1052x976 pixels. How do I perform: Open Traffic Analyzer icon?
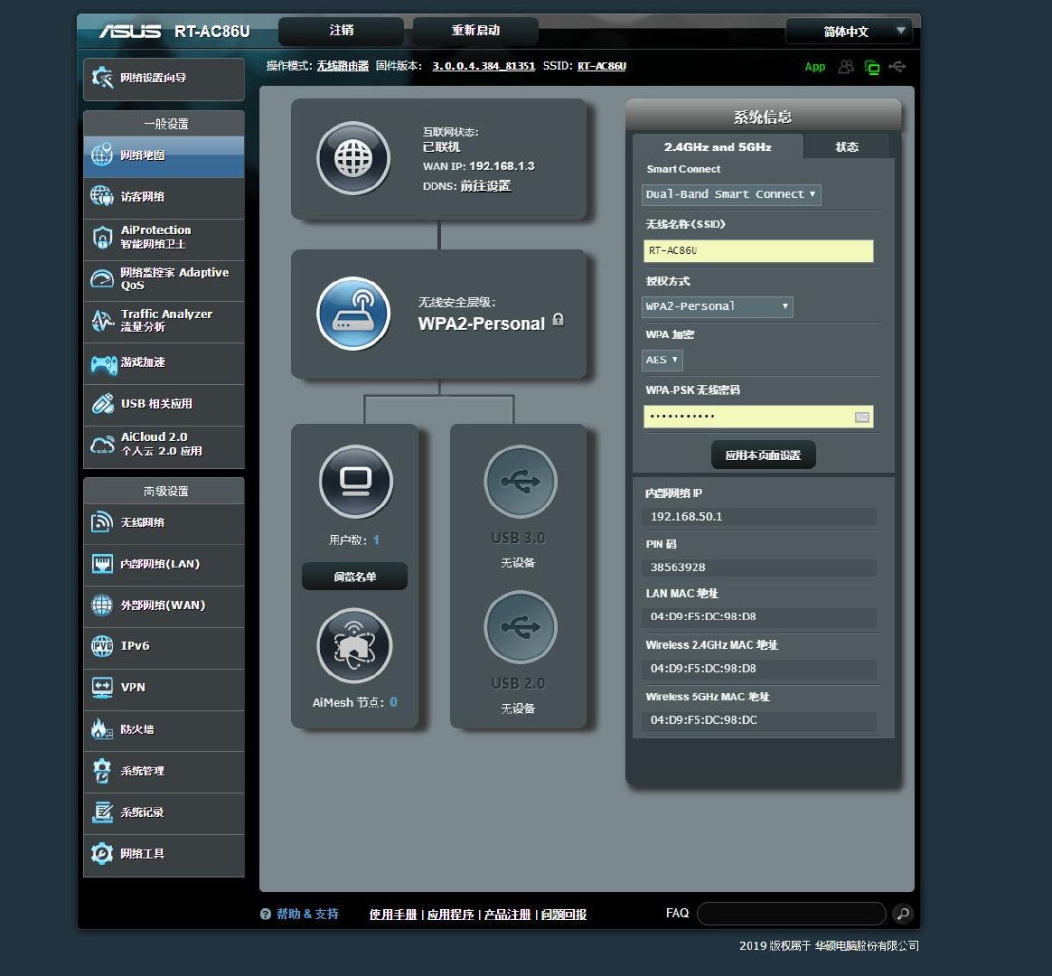pos(102,321)
